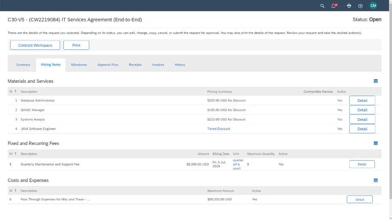Open the Tiered Discount link

tap(218, 129)
